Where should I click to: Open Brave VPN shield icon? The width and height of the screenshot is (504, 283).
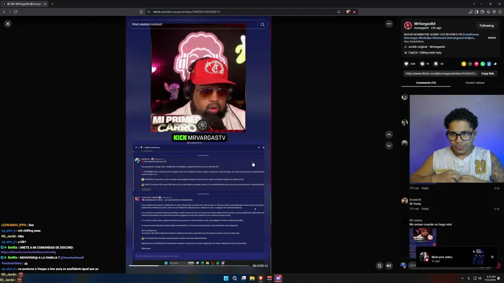coord(494,12)
